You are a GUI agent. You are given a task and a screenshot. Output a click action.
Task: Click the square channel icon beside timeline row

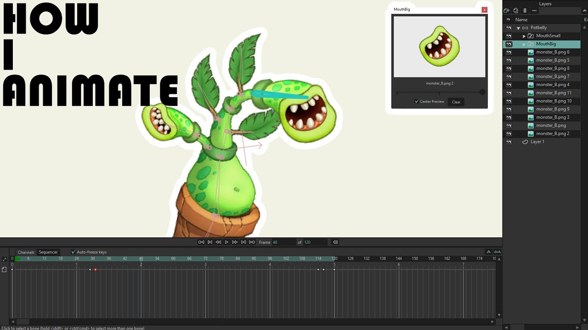(5, 269)
